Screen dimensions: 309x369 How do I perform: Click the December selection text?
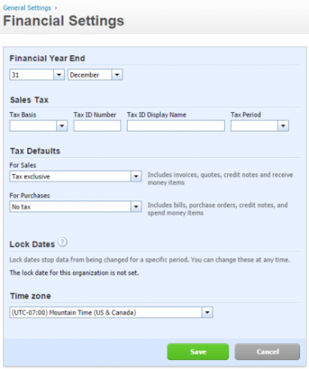[x=84, y=75]
